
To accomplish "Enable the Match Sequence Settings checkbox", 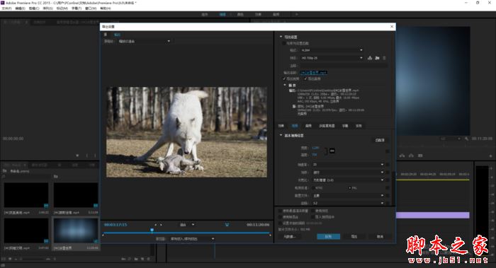I will coord(283,43).
